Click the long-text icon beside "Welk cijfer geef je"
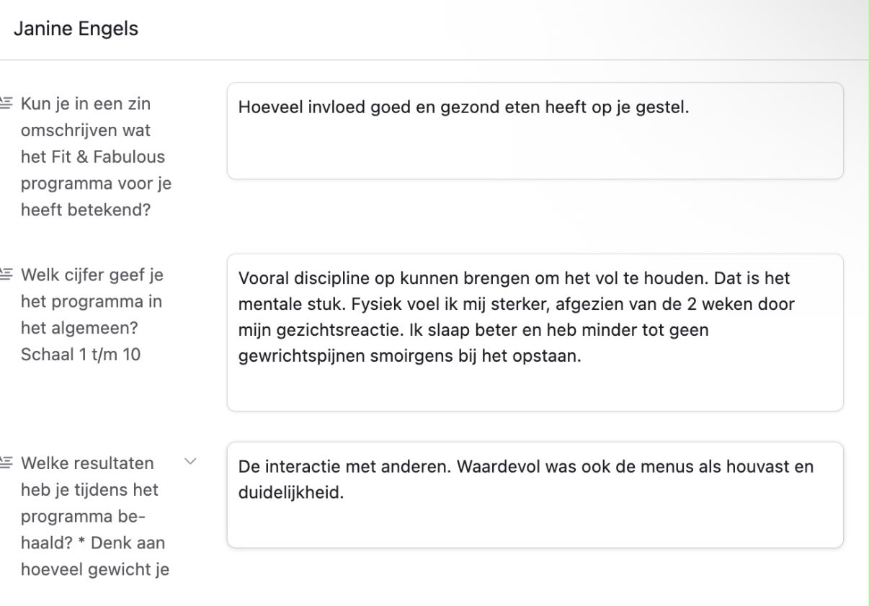869x606 pixels. pyautogui.click(x=6, y=275)
